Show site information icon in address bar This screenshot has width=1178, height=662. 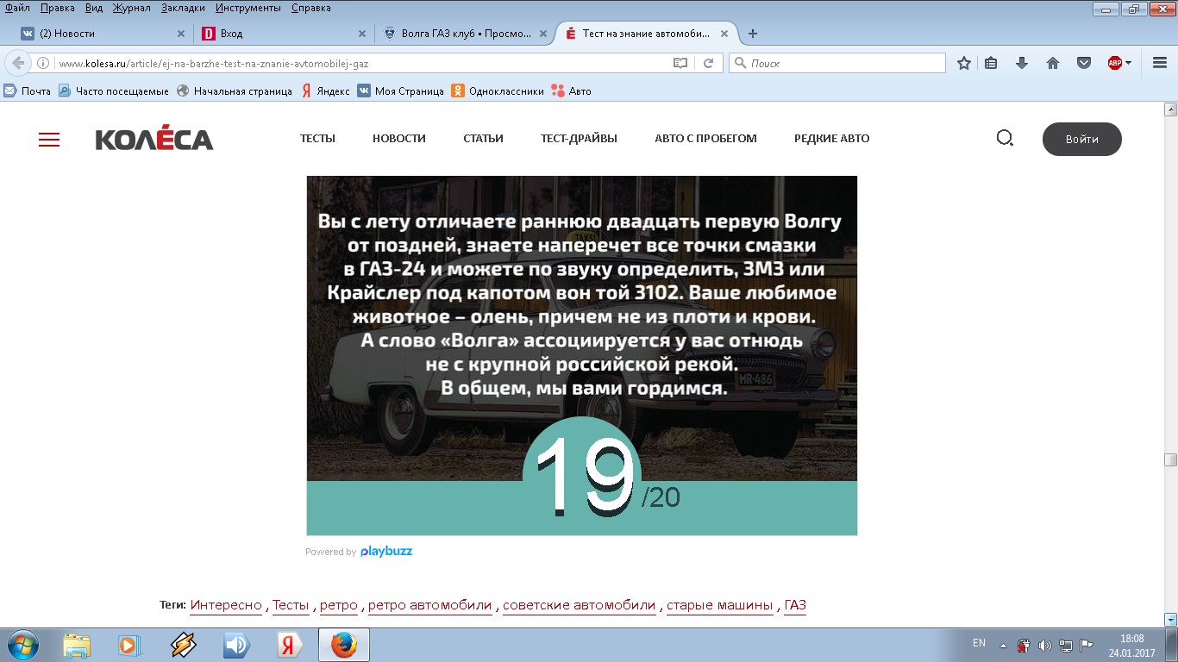[x=43, y=63]
